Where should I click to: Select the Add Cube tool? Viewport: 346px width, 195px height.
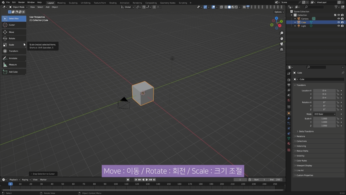pyautogui.click(x=14, y=72)
